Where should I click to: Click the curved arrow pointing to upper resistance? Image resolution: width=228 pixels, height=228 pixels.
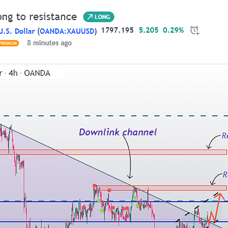pos(213,142)
